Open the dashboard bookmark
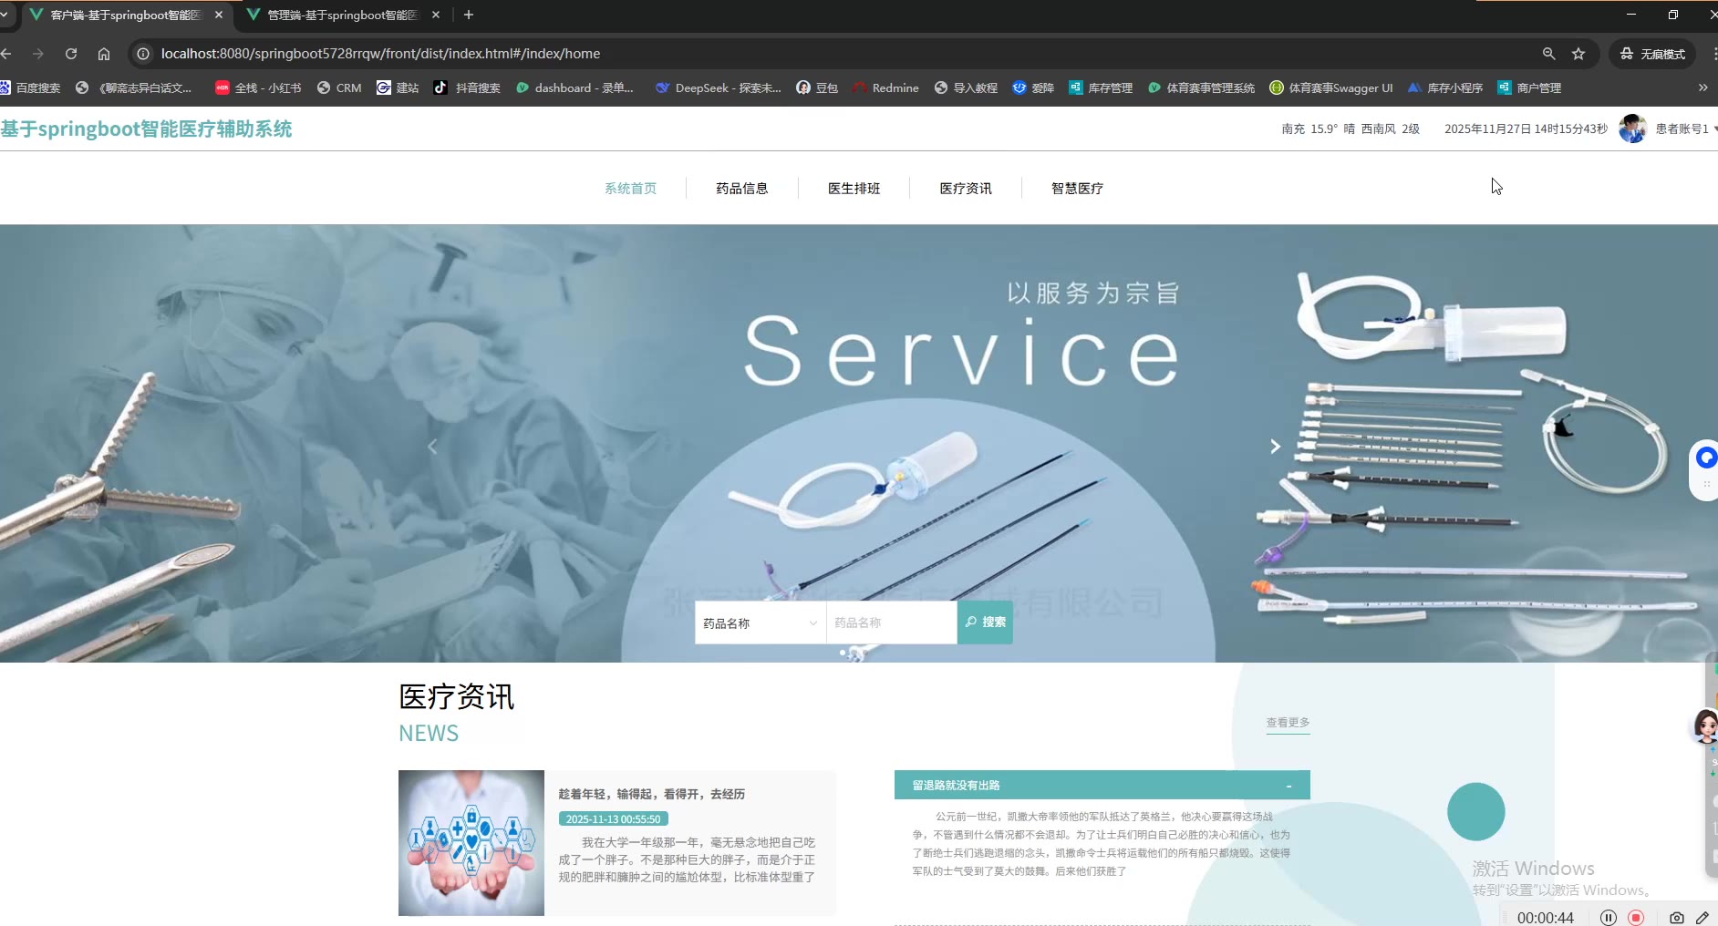Screen dimensions: 1718x926 [574, 87]
